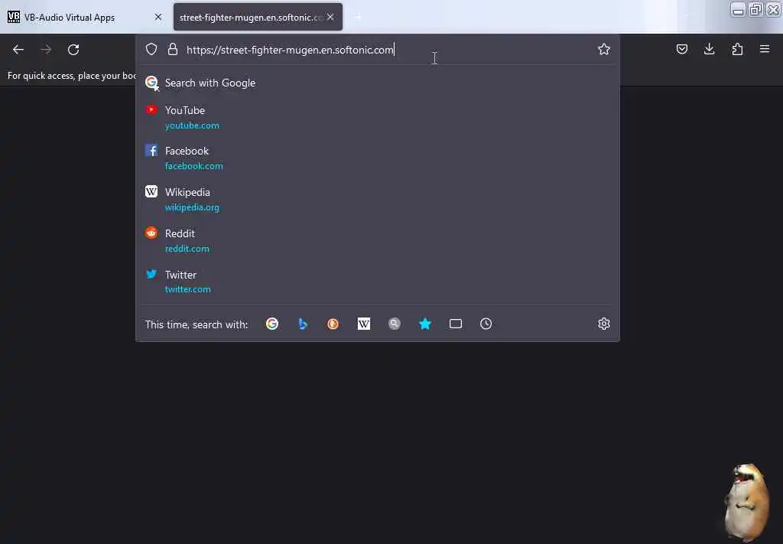Viewport: 783px width, 544px height.
Task: Search this time with DuckDuckGo
Action: [333, 324]
